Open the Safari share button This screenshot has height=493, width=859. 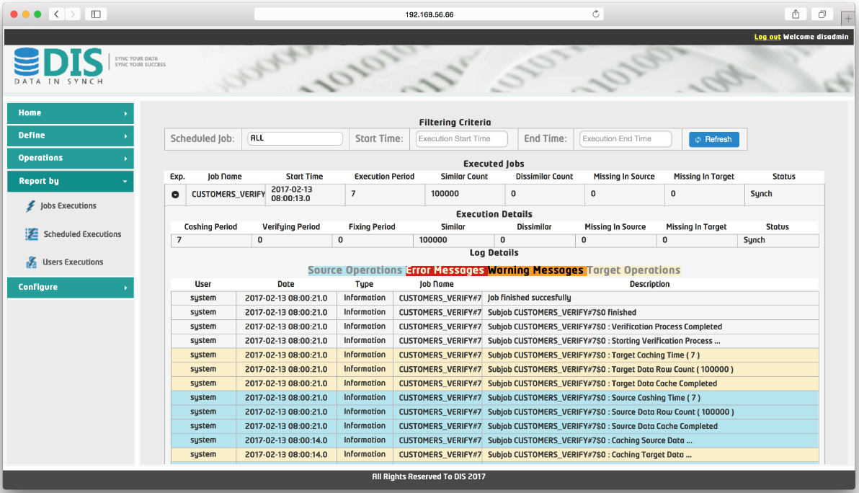pyautogui.click(x=796, y=14)
